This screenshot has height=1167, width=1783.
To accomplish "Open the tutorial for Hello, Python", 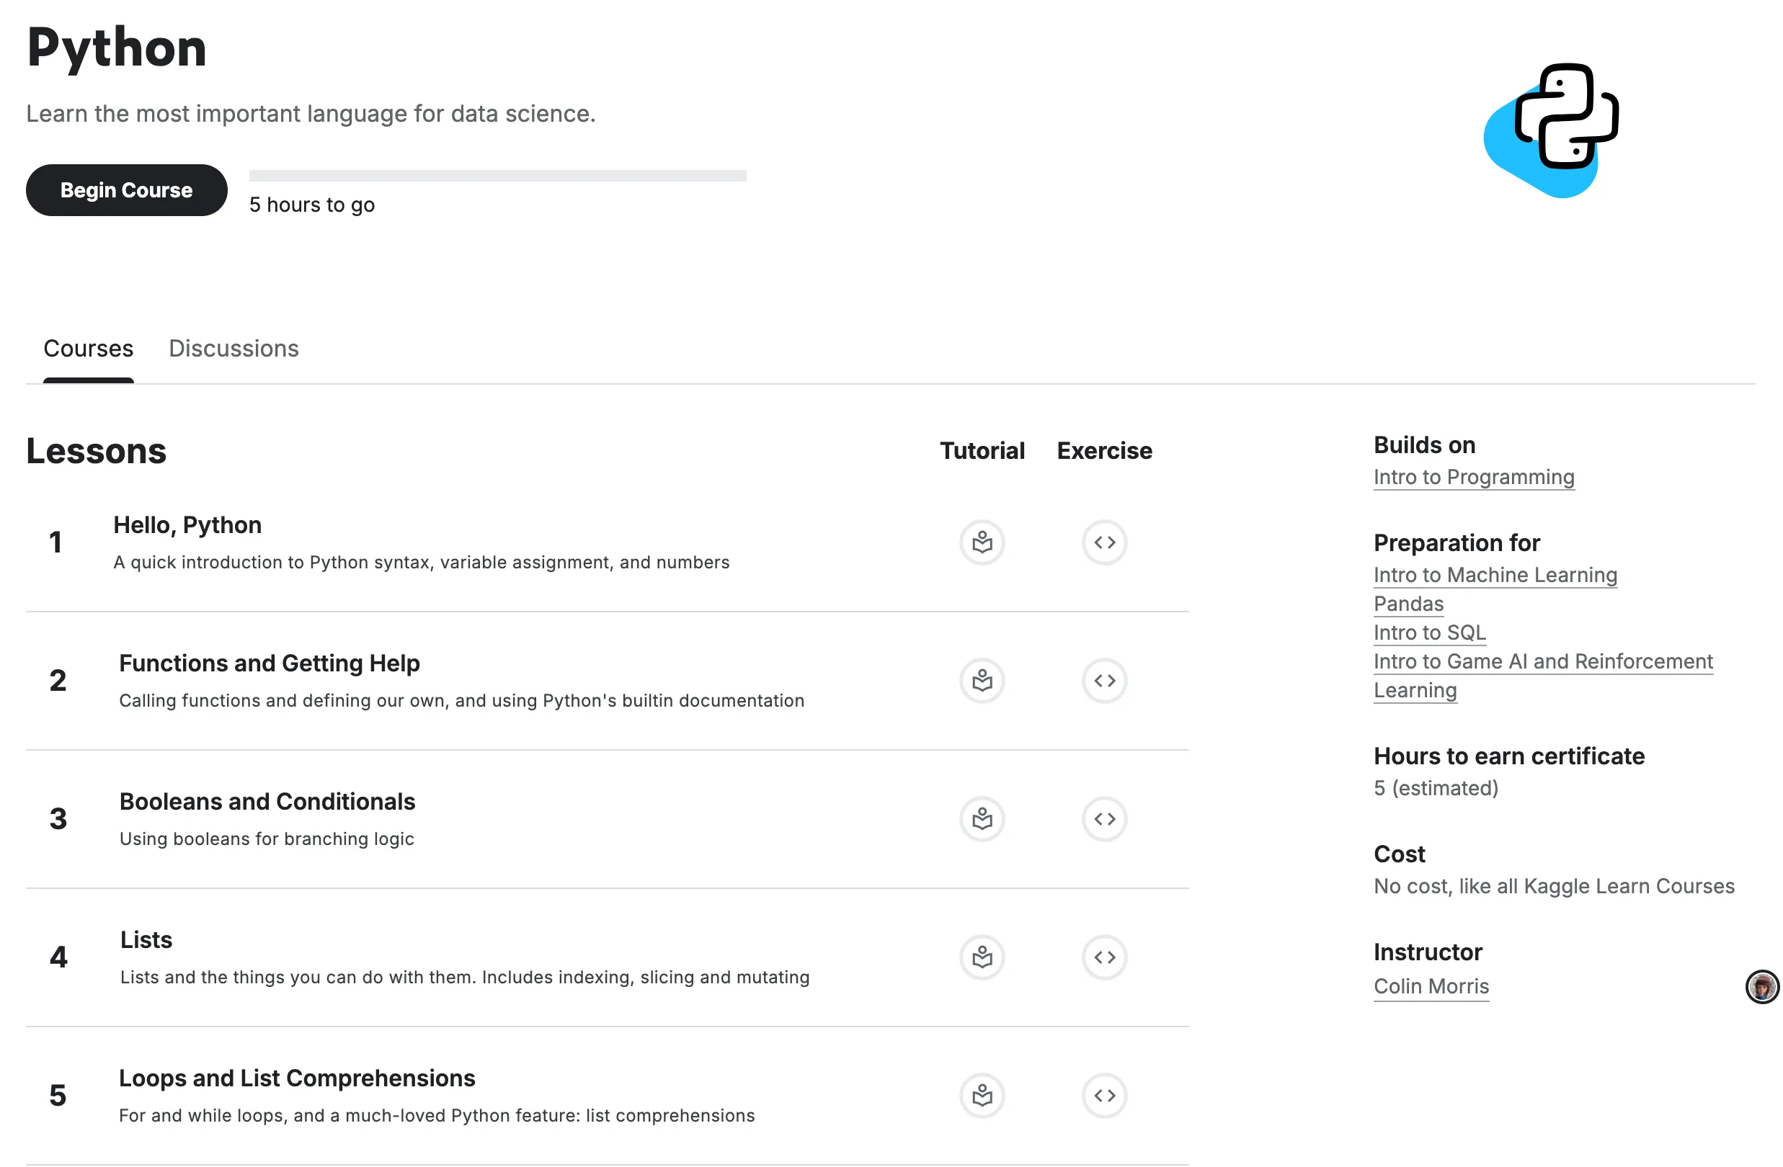I will 982,542.
